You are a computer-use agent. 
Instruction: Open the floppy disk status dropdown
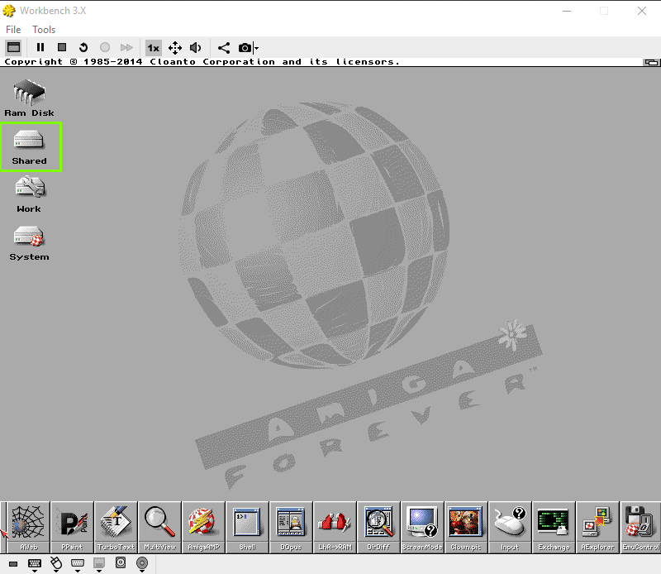[x=99, y=565]
